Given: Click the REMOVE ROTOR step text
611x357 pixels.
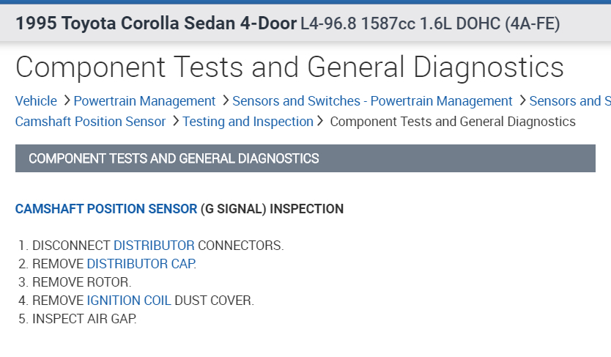Looking at the screenshot, I should [82, 282].
